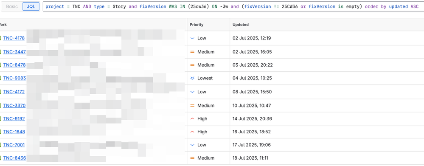The image size is (424, 166).
Task: Select the date 17 Jul 2025, 19:06
Action: 252,145
